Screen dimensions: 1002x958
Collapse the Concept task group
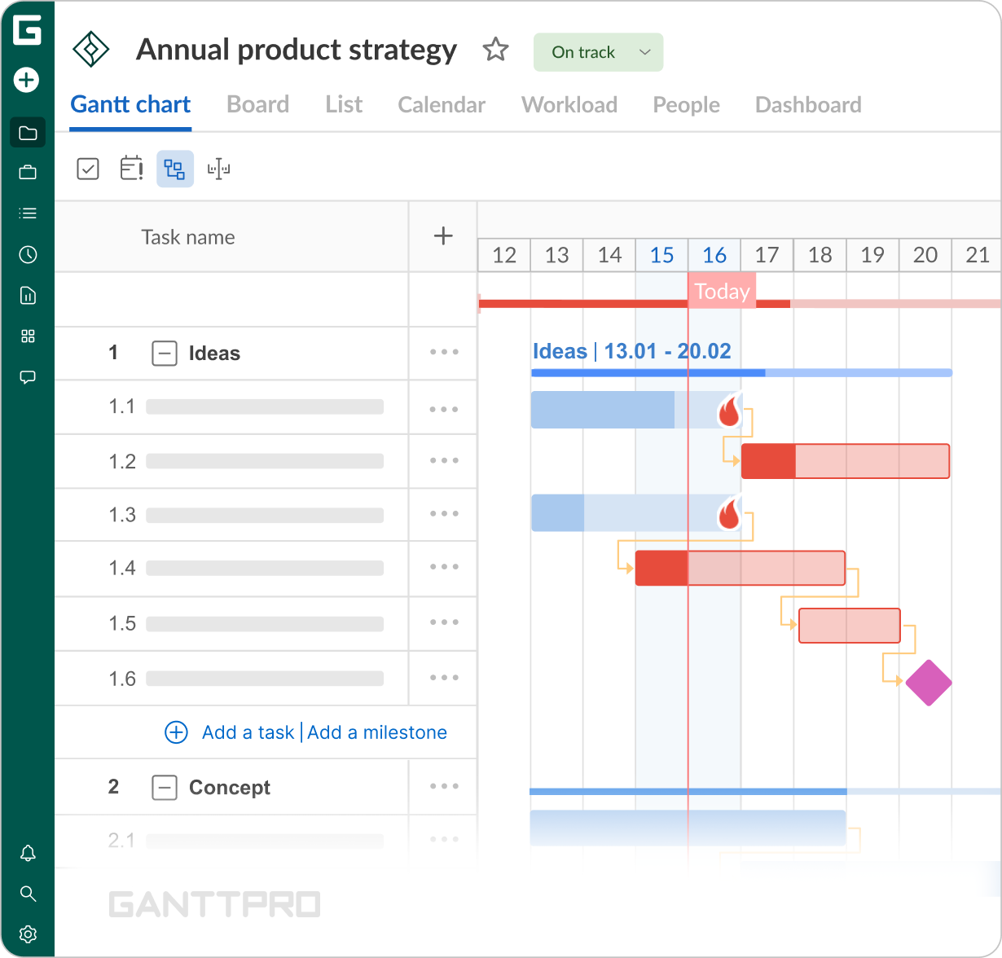pos(165,788)
